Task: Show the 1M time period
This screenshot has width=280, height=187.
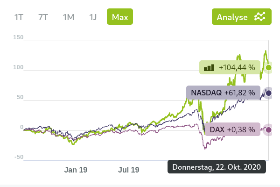Action: [x=68, y=17]
